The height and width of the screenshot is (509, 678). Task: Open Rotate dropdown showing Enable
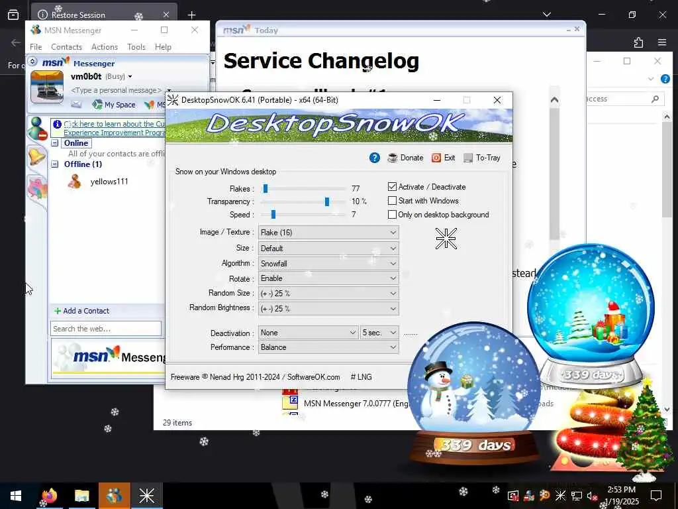pos(328,278)
